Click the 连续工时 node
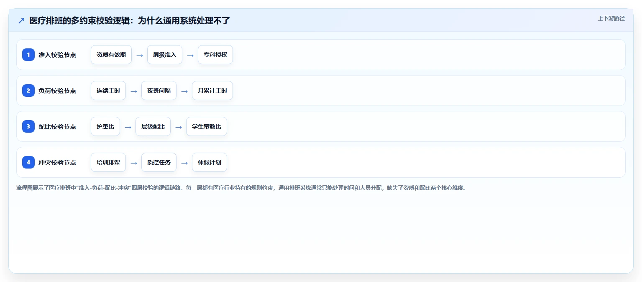642x282 pixels. click(x=108, y=91)
